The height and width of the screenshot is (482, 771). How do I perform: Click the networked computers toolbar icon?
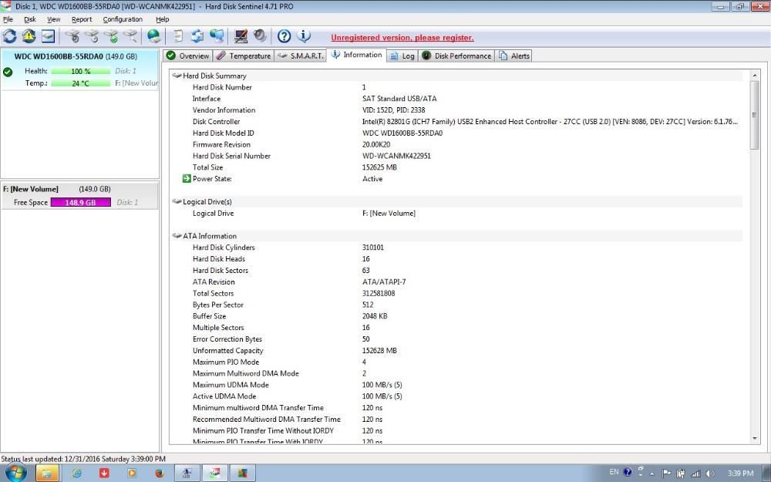coord(217,36)
